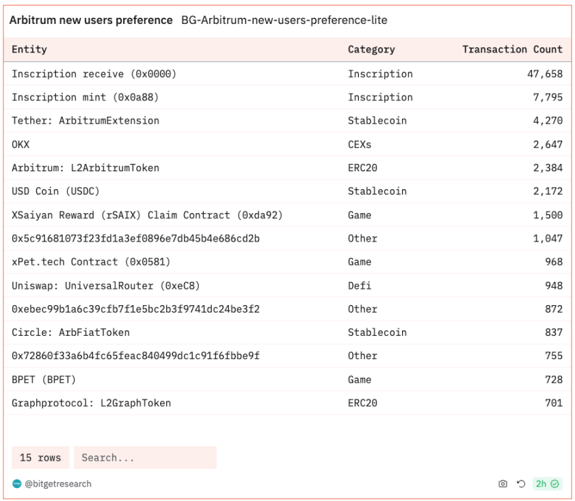Select the Tether: ArbitrumExtension entity cell
Viewport: 575px width, 501px height.
[85, 121]
